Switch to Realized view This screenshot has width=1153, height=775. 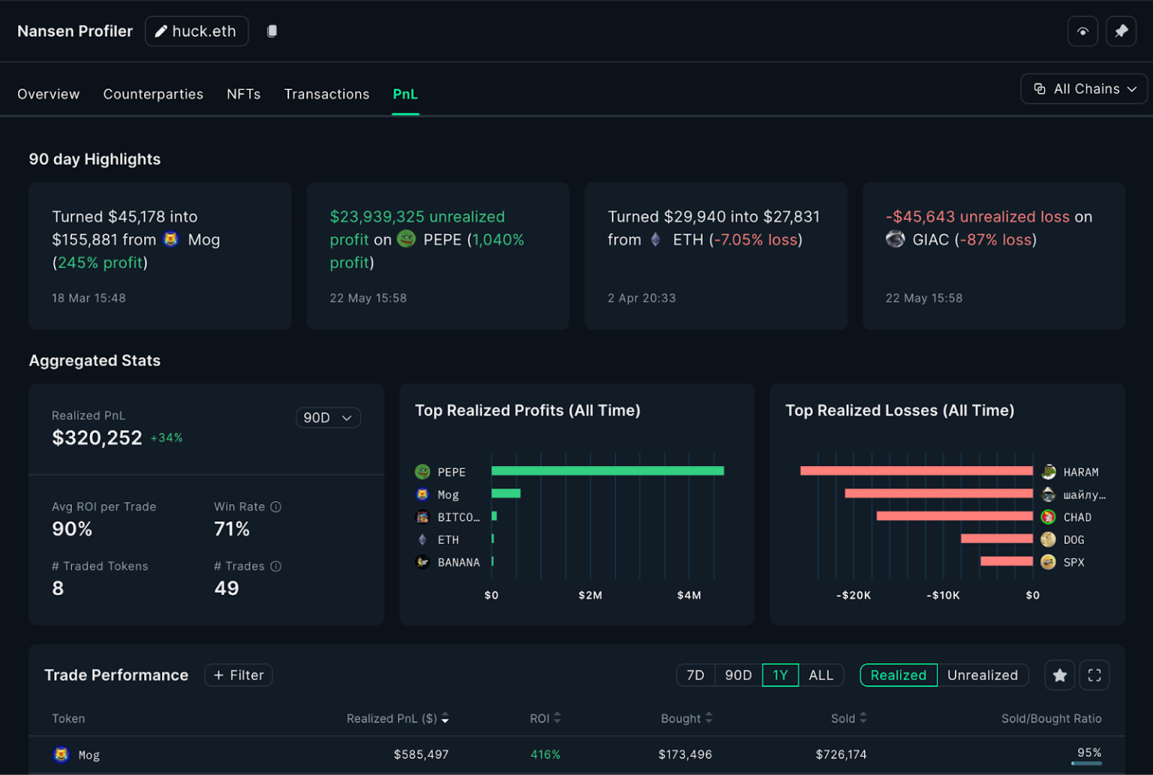coord(899,675)
